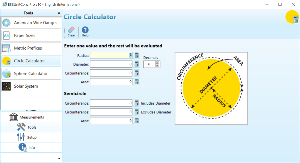The width and height of the screenshot is (300, 163).
Task: Switch to the Measurements section
Action: (x=31, y=117)
